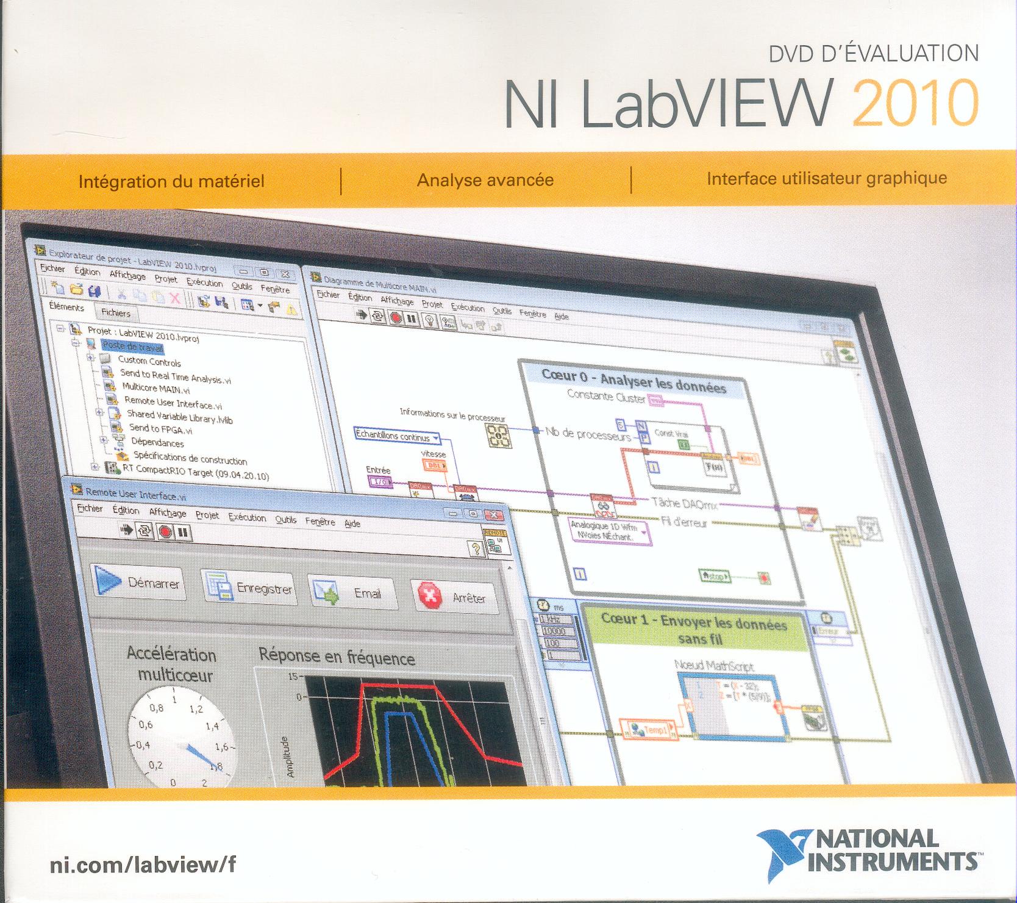
Task: Select Send to FPGA.vi in project tree
Action: (x=160, y=429)
